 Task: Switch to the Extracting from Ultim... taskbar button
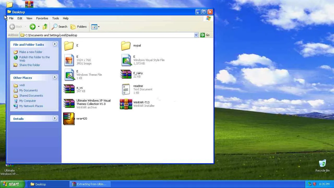pos(91,184)
